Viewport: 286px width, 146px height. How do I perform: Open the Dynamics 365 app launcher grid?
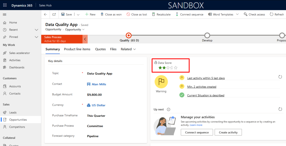(5, 5)
